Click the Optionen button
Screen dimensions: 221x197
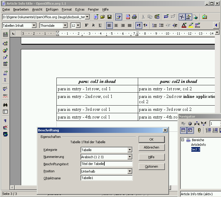pos(151,166)
